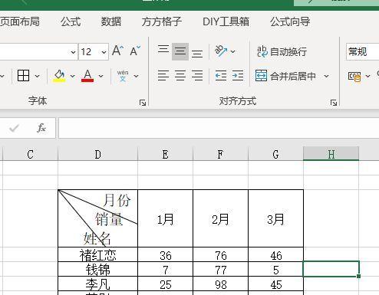Select column H header
379x295 pixels.
(331, 154)
